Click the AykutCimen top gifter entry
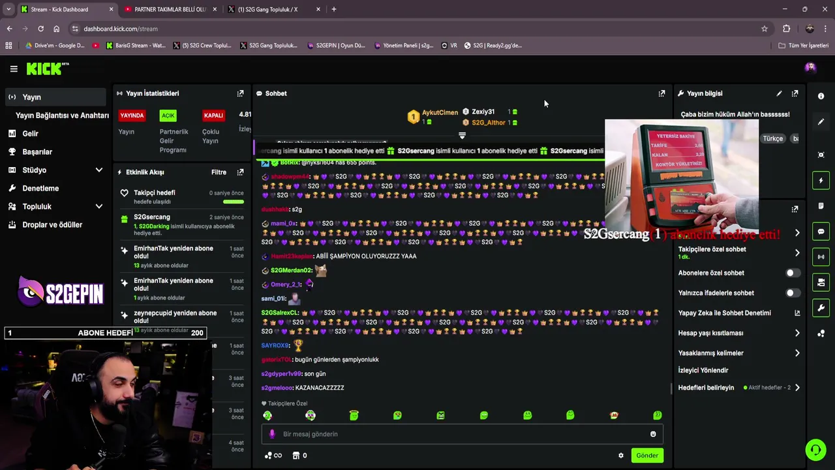 point(433,116)
